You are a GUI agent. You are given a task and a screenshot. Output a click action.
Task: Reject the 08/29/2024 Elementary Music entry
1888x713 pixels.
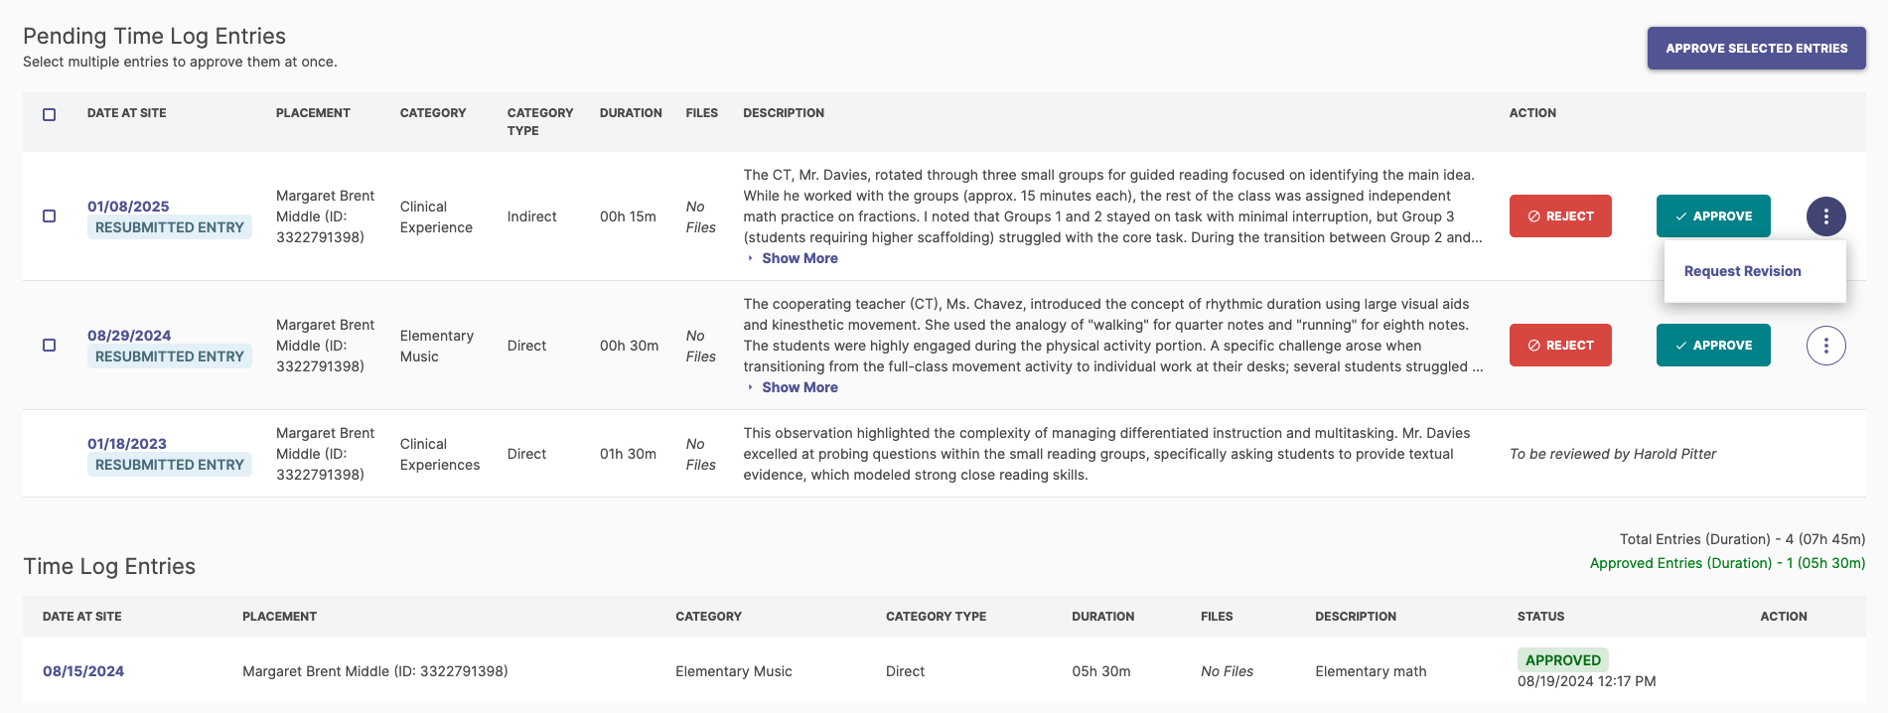tap(1560, 346)
